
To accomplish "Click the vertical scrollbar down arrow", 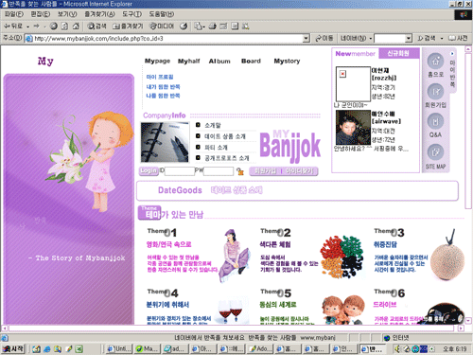I will pos(468,321).
